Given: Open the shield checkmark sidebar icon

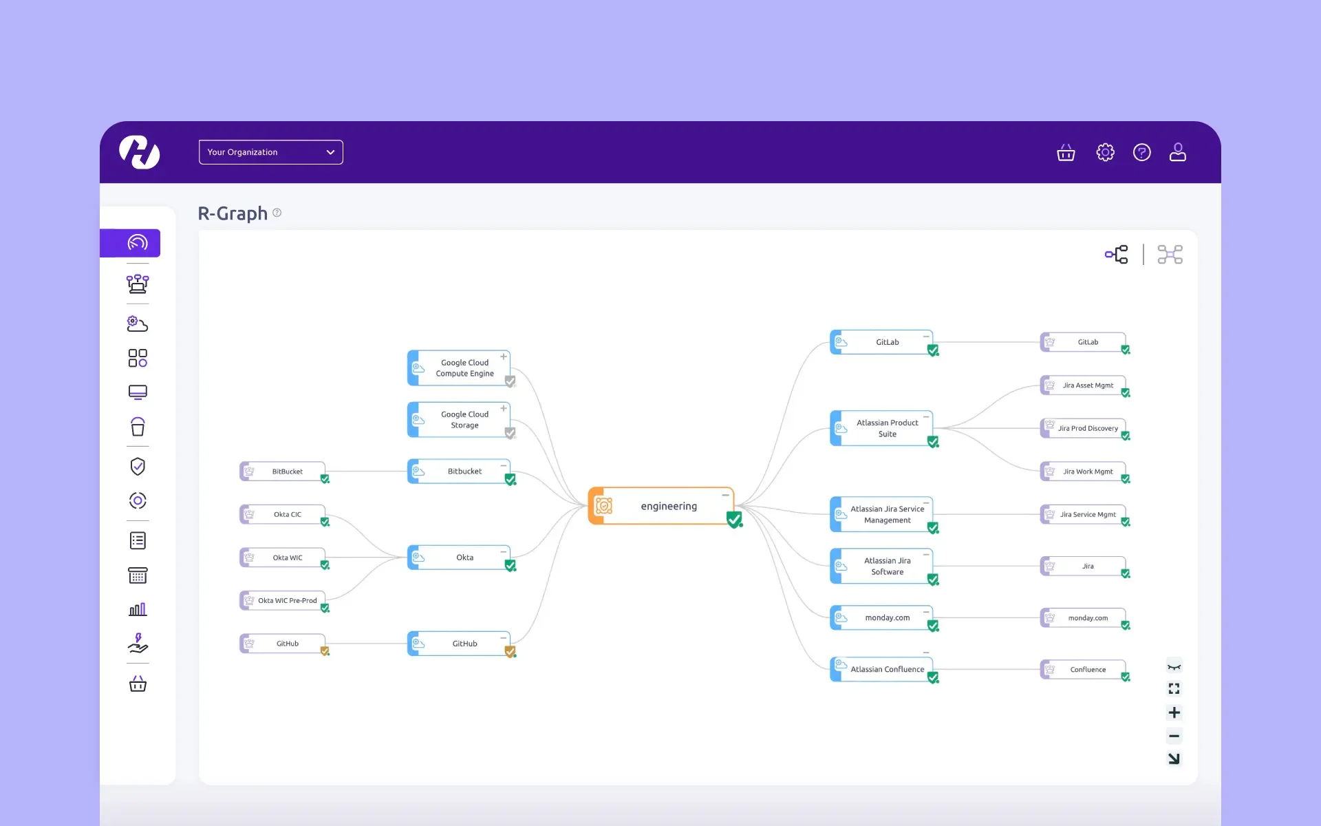Looking at the screenshot, I should pyautogui.click(x=138, y=467).
